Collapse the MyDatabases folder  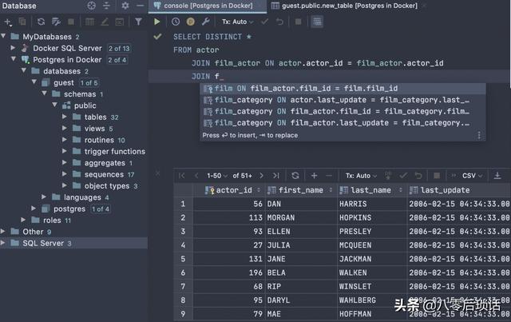3,36
